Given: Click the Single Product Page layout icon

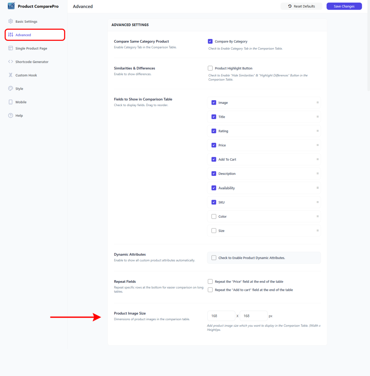Looking at the screenshot, I should 11,48.
